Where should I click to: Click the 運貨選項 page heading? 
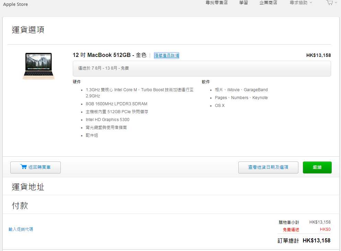(x=28, y=30)
